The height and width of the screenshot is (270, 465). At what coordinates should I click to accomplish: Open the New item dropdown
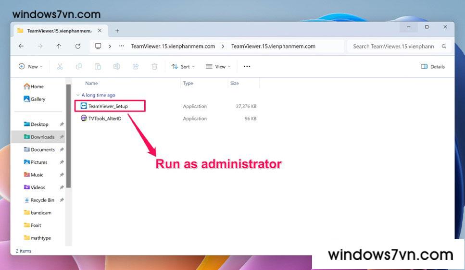point(30,67)
